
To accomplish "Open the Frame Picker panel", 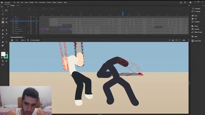I will click(x=196, y=41).
